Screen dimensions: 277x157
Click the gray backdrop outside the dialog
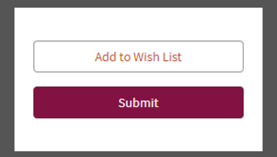[7, 79]
